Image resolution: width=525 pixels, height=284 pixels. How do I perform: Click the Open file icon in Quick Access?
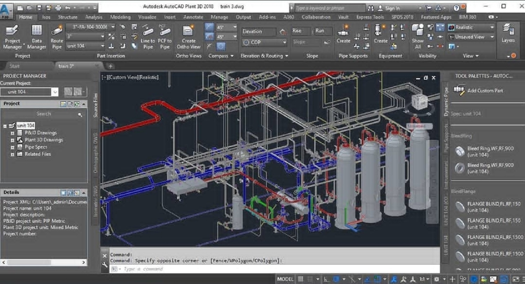29,8
